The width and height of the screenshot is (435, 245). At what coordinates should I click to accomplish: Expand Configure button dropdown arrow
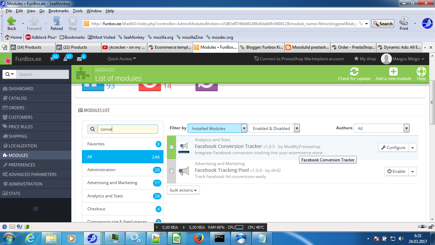pyautogui.click(x=413, y=148)
